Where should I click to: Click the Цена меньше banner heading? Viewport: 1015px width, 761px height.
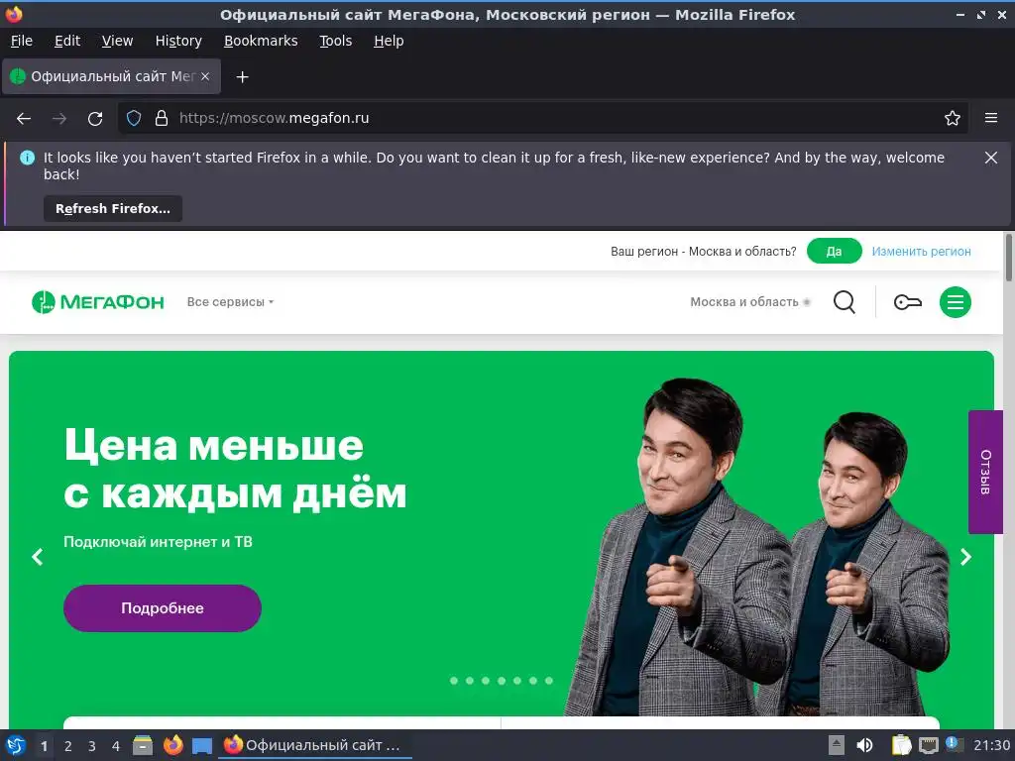point(235,469)
